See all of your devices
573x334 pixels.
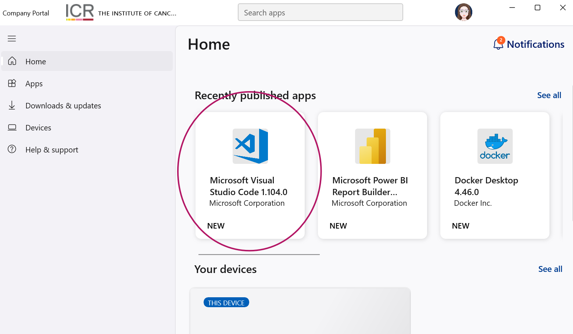[x=550, y=269]
